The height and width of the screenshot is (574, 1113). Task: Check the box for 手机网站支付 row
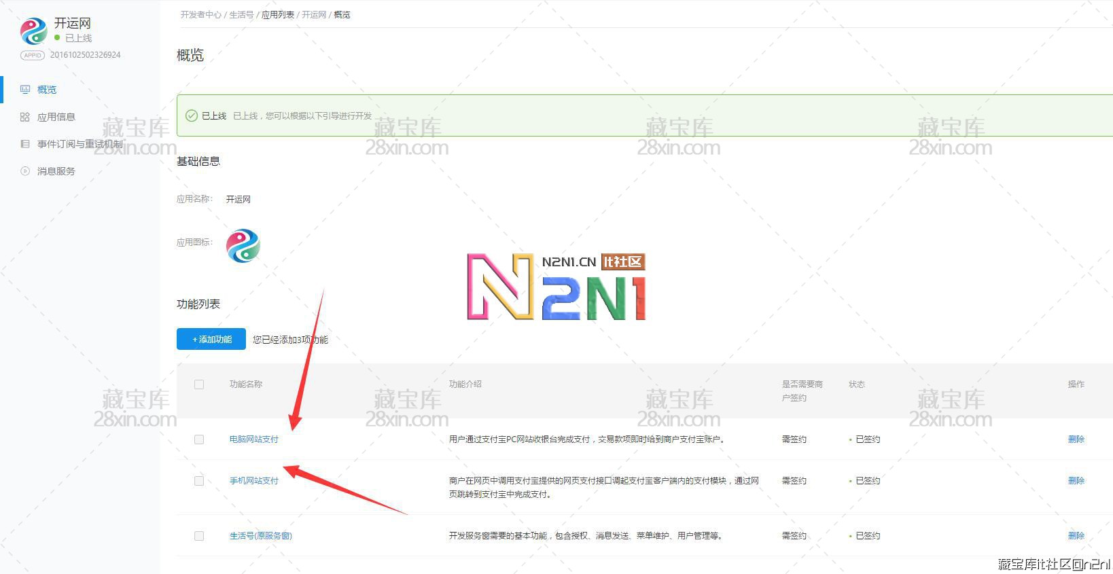pyautogui.click(x=199, y=481)
